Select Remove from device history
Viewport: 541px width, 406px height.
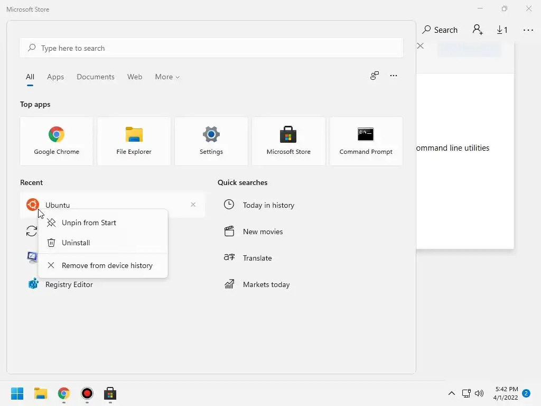103,265
